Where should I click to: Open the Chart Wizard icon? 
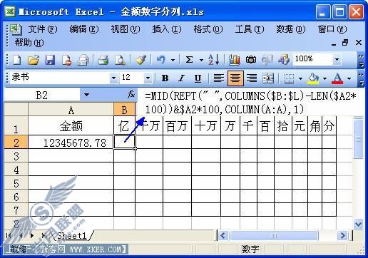coord(235,60)
